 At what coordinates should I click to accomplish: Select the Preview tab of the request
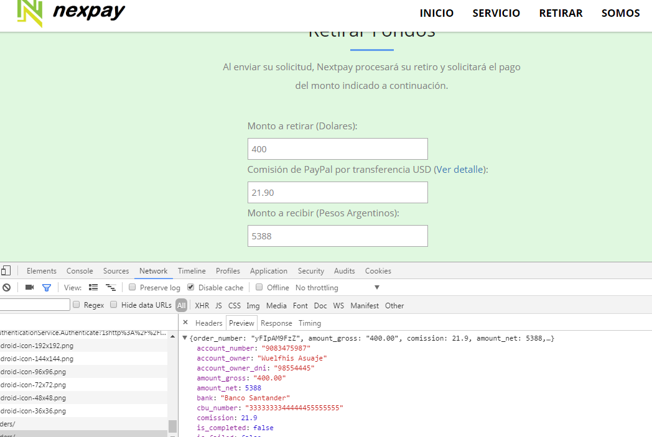tap(241, 323)
